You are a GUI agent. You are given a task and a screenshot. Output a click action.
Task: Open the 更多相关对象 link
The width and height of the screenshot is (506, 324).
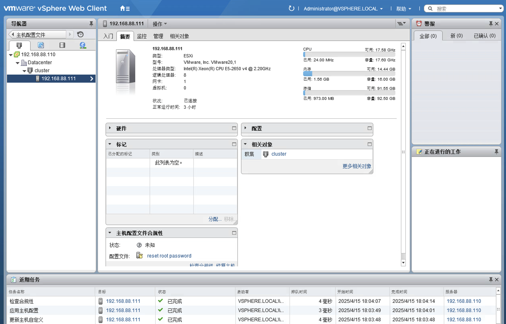click(357, 166)
